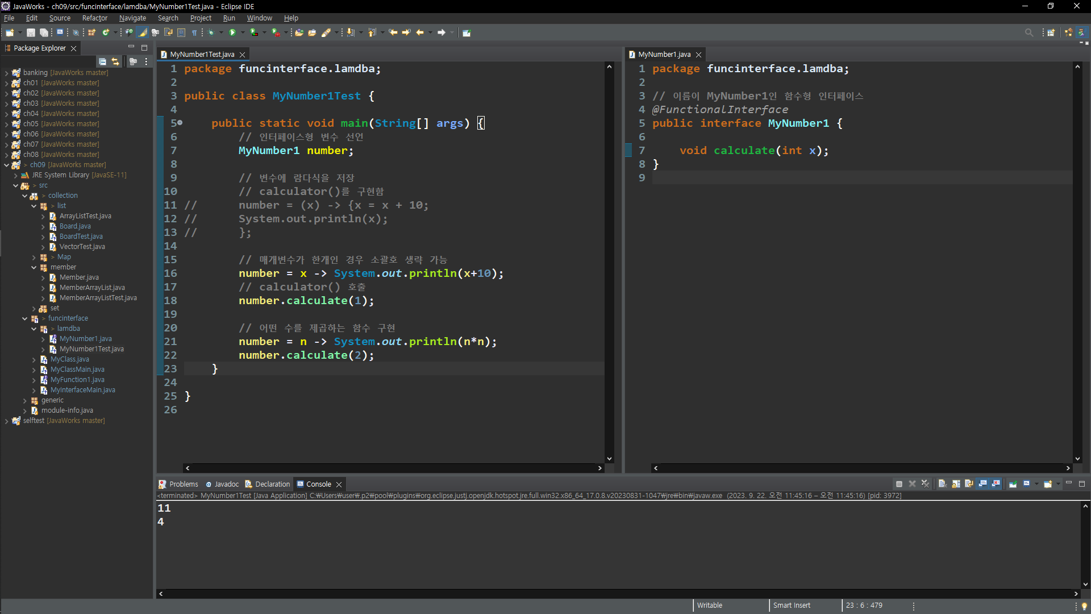Click the Open Type toolbar icon
The height and width of the screenshot is (614, 1091).
pos(299,32)
